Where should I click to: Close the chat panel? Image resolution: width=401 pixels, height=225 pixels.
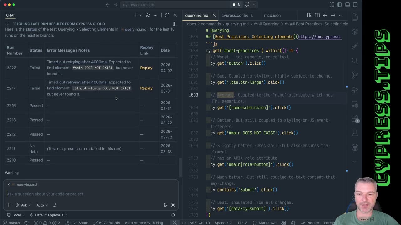coord(175,15)
